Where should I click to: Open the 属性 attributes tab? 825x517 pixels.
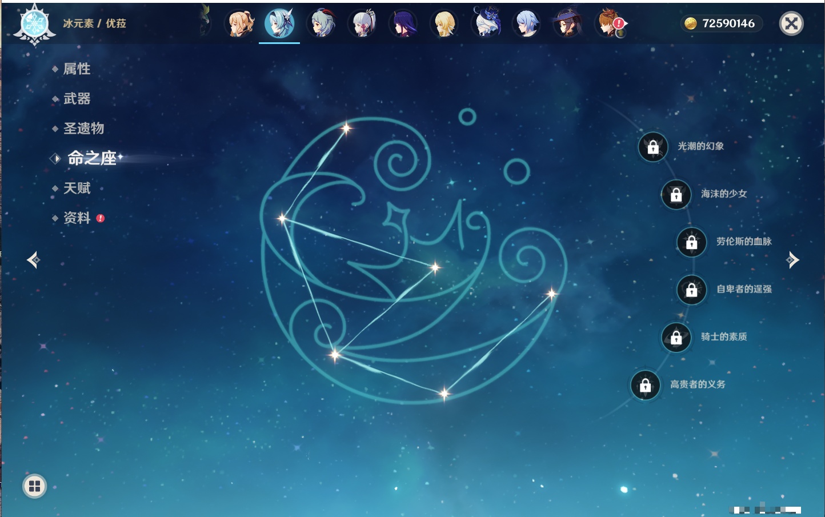77,69
